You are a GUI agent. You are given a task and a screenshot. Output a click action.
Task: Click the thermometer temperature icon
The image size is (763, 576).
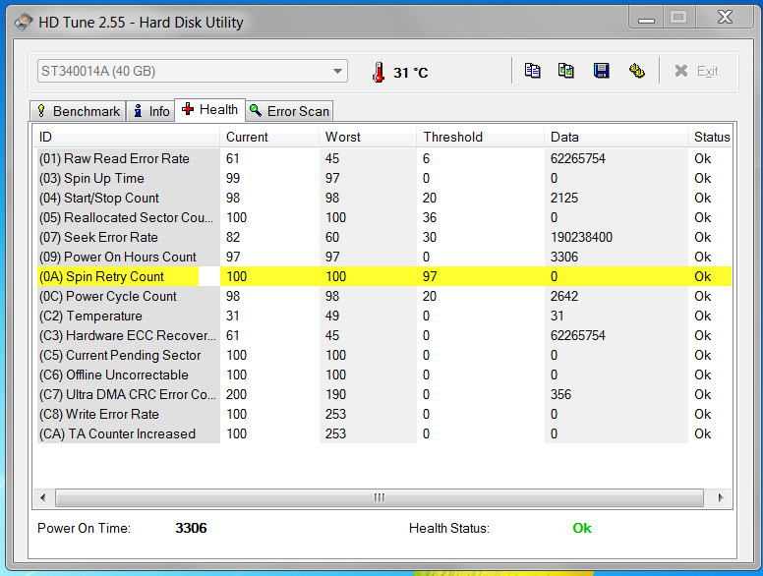pos(379,72)
